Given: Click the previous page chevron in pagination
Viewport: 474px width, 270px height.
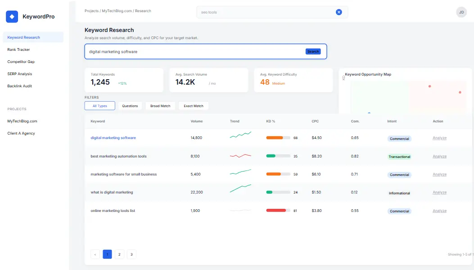Looking at the screenshot, I should pyautogui.click(x=95, y=254).
